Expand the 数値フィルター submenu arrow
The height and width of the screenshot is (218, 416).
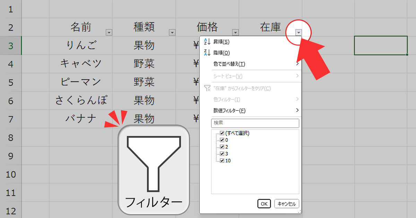297,110
